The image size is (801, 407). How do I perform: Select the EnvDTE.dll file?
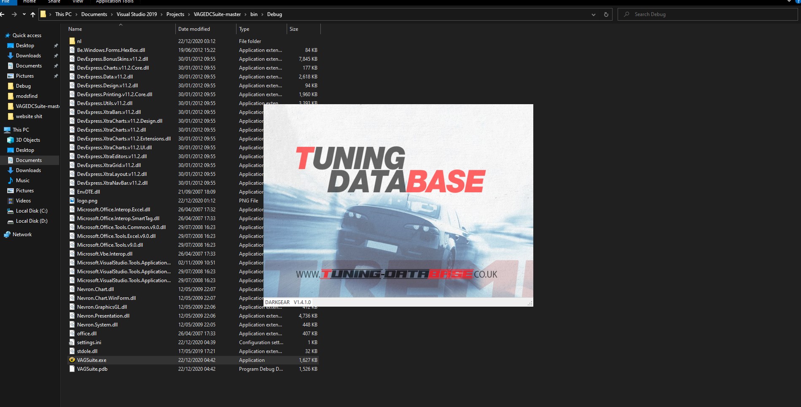point(88,192)
